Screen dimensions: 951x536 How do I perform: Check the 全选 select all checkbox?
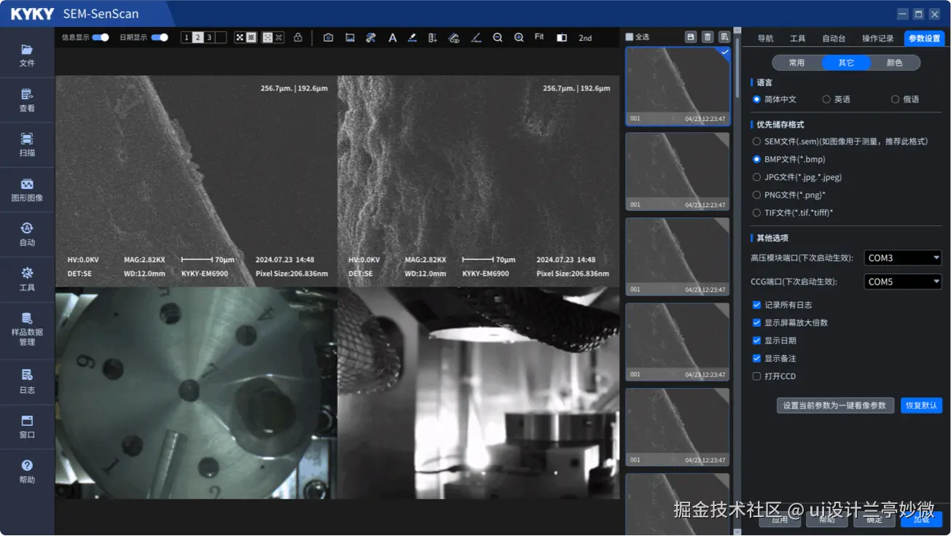click(630, 36)
